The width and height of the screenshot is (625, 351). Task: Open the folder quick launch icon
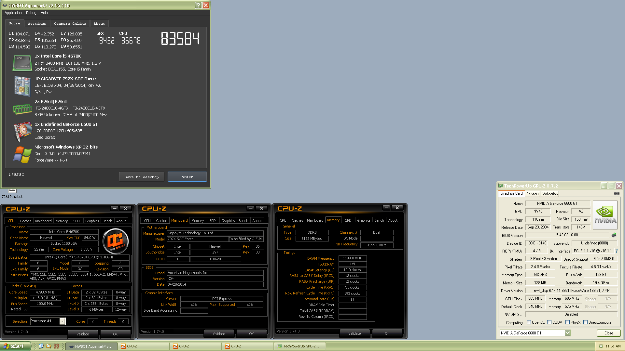point(49,346)
